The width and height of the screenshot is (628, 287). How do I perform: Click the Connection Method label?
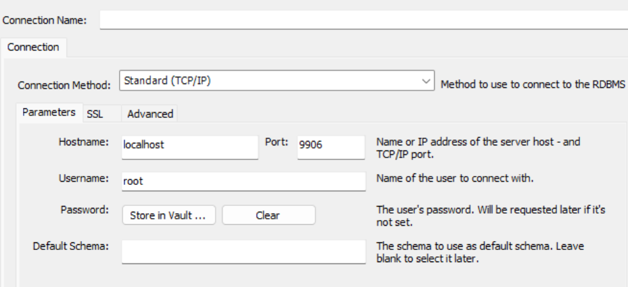[x=64, y=85]
